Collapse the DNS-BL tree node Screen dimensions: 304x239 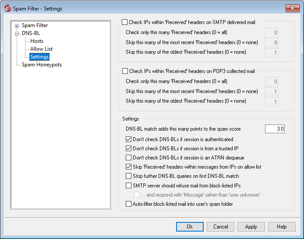pos(17,33)
